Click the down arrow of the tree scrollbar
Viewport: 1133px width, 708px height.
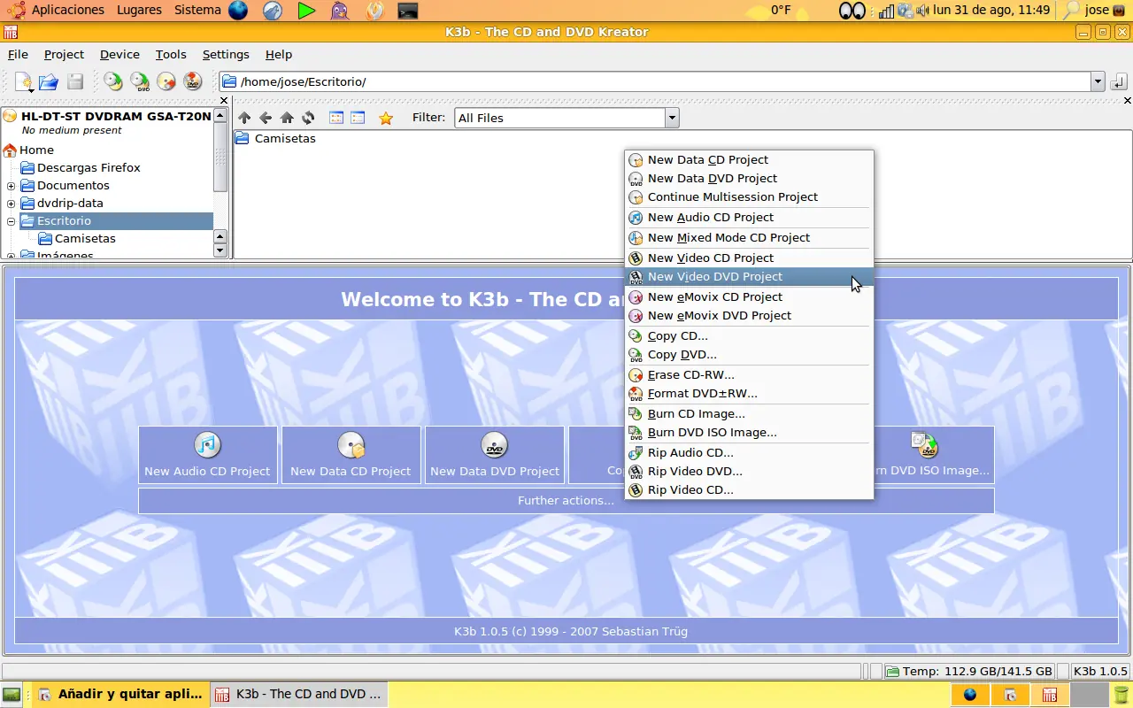coord(220,251)
